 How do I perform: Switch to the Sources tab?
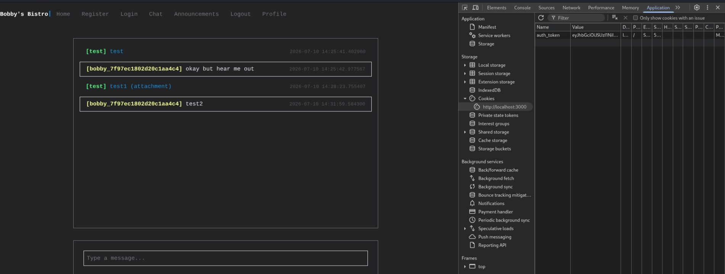coord(546,8)
